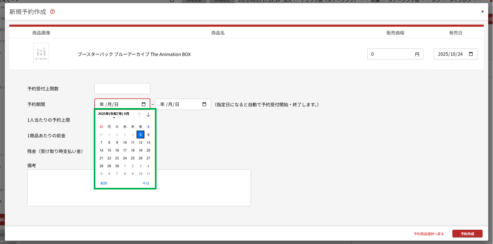Click 削除 to clear the date

[104, 184]
